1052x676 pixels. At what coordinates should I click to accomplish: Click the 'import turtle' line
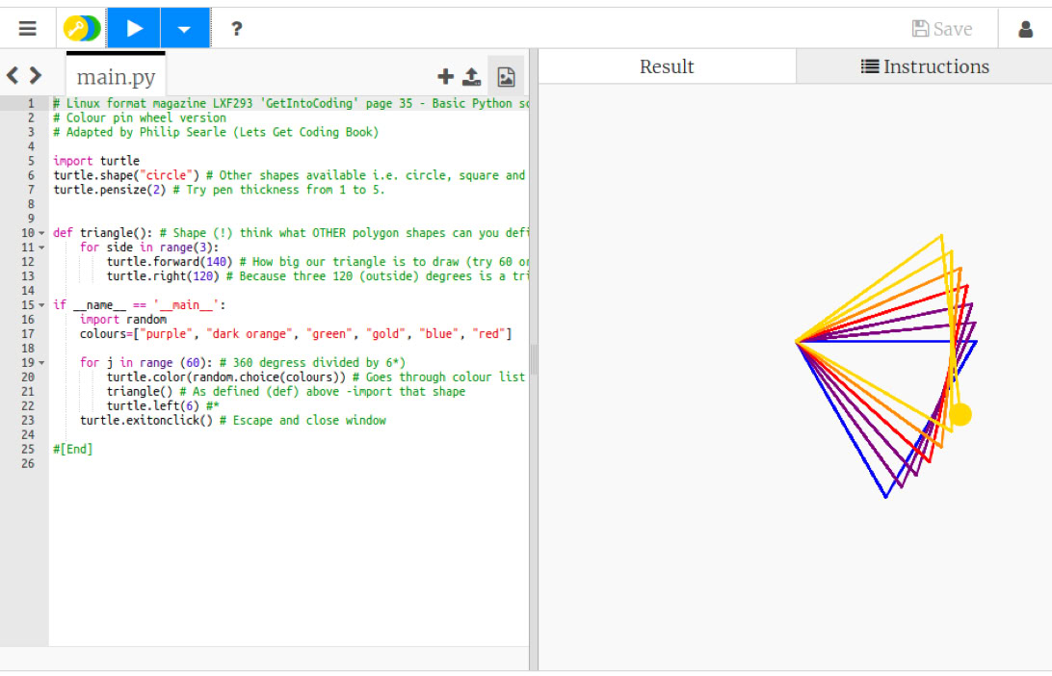(96, 161)
